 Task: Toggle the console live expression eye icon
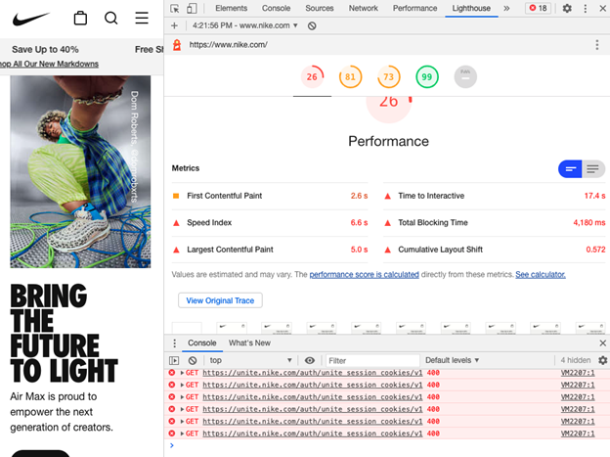310,360
